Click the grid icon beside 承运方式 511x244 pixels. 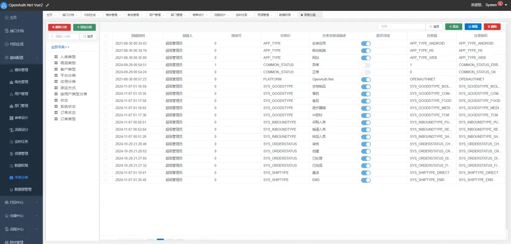click(56, 88)
